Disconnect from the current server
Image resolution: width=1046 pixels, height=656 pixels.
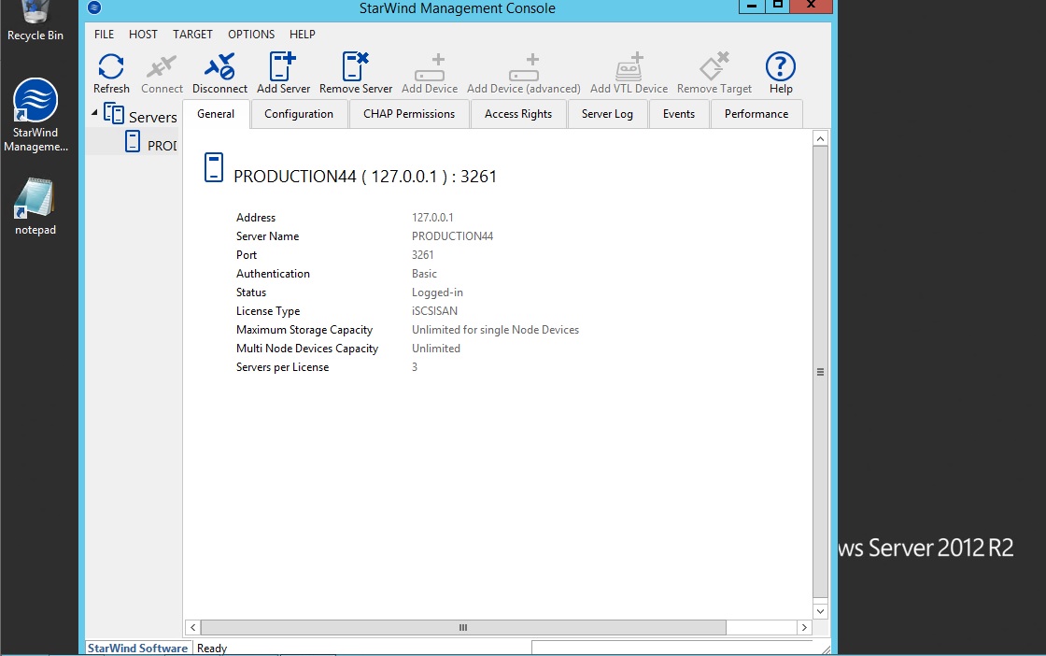click(x=219, y=74)
